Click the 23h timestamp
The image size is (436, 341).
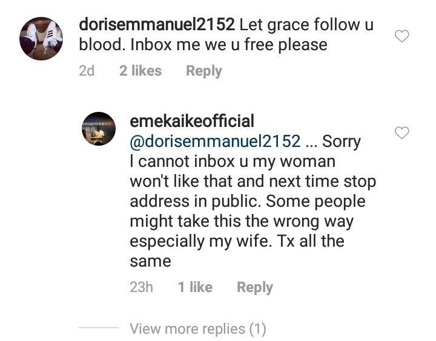coord(141,287)
